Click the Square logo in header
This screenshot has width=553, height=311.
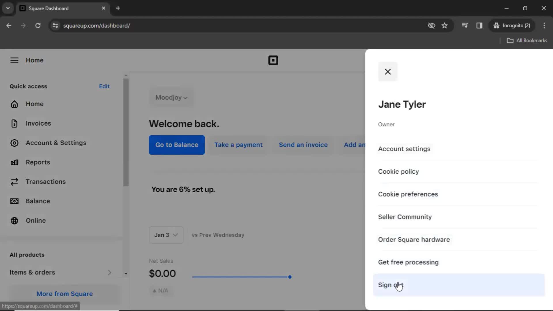(273, 60)
